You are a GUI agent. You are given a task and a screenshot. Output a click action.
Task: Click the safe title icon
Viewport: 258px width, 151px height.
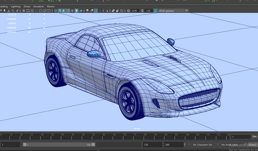(x=49, y=11)
